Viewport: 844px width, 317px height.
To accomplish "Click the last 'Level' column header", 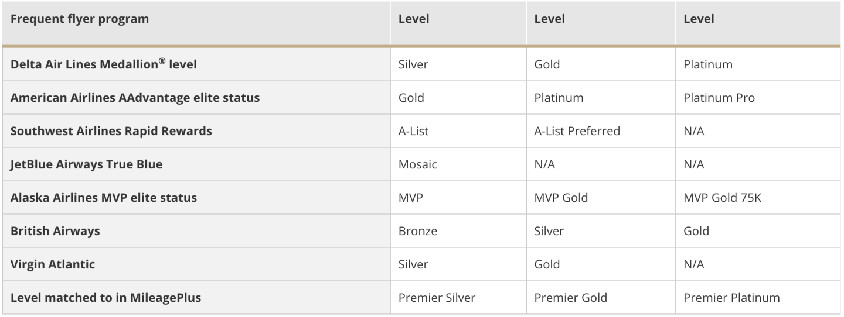I will pos(699,19).
